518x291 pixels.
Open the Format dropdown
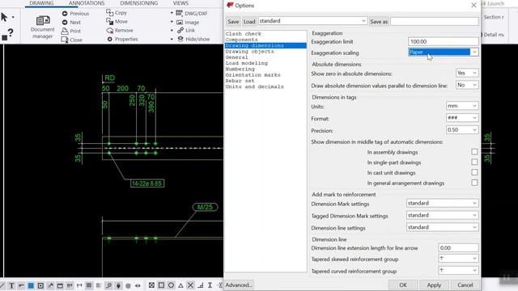tap(462, 118)
